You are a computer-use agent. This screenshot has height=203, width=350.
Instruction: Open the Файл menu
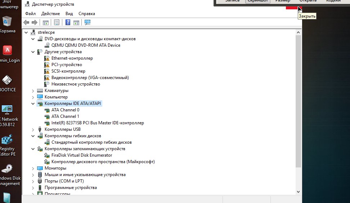(x=30, y=14)
